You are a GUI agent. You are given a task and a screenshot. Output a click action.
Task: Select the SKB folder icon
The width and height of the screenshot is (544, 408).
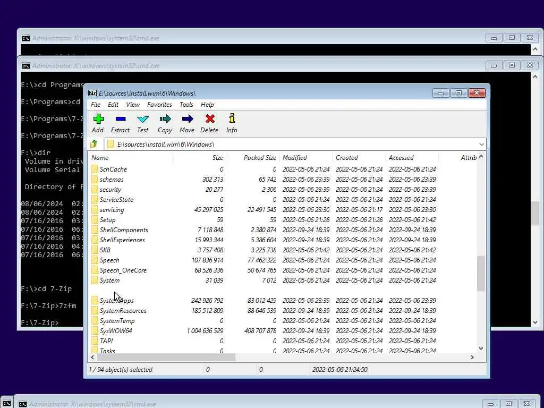click(95, 250)
